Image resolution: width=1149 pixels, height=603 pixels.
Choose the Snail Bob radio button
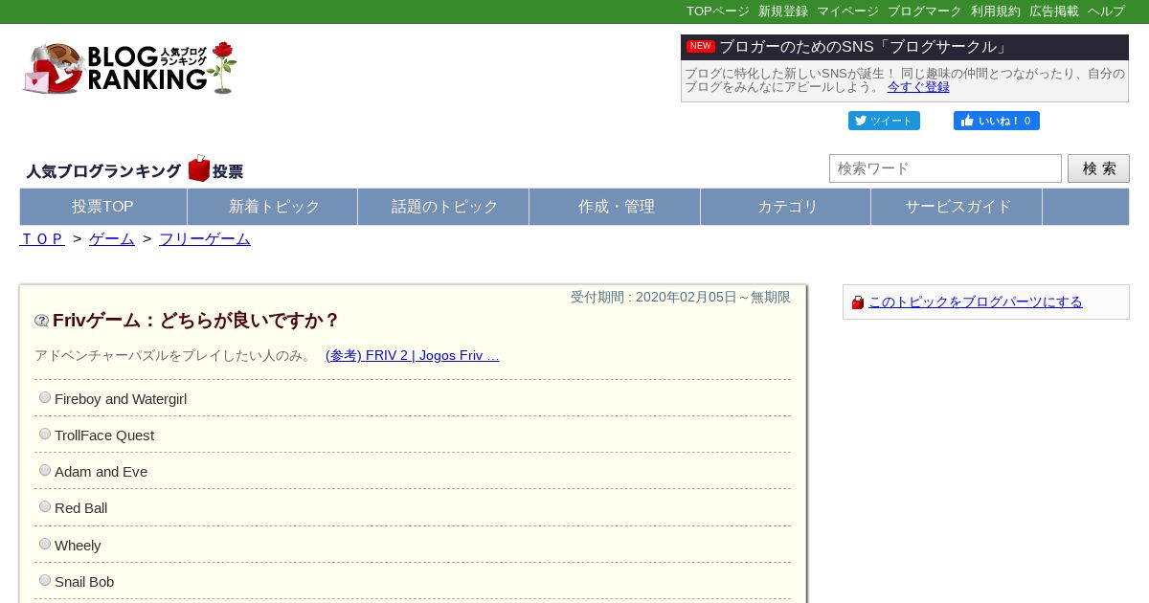pos(45,580)
